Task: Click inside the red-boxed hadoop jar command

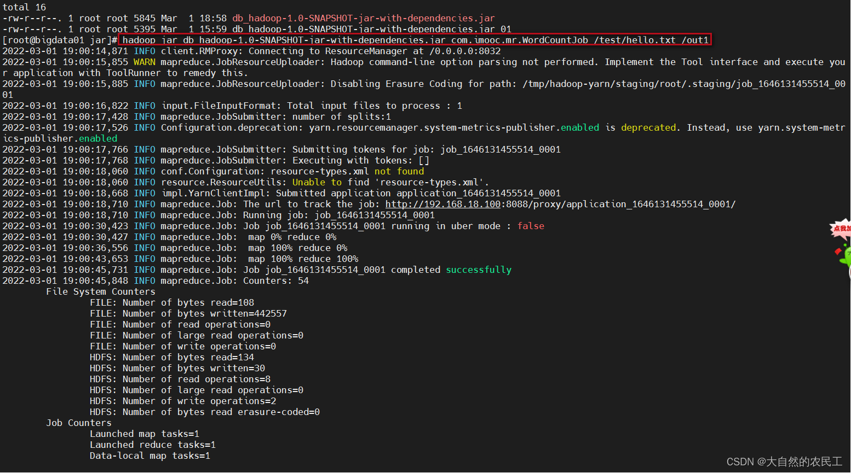Action: pos(415,40)
